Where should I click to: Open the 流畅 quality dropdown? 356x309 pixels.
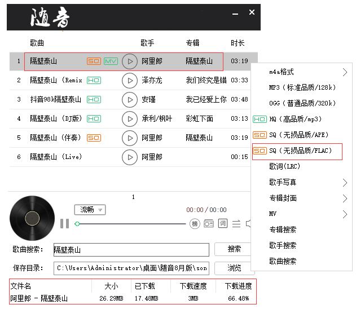(90, 210)
